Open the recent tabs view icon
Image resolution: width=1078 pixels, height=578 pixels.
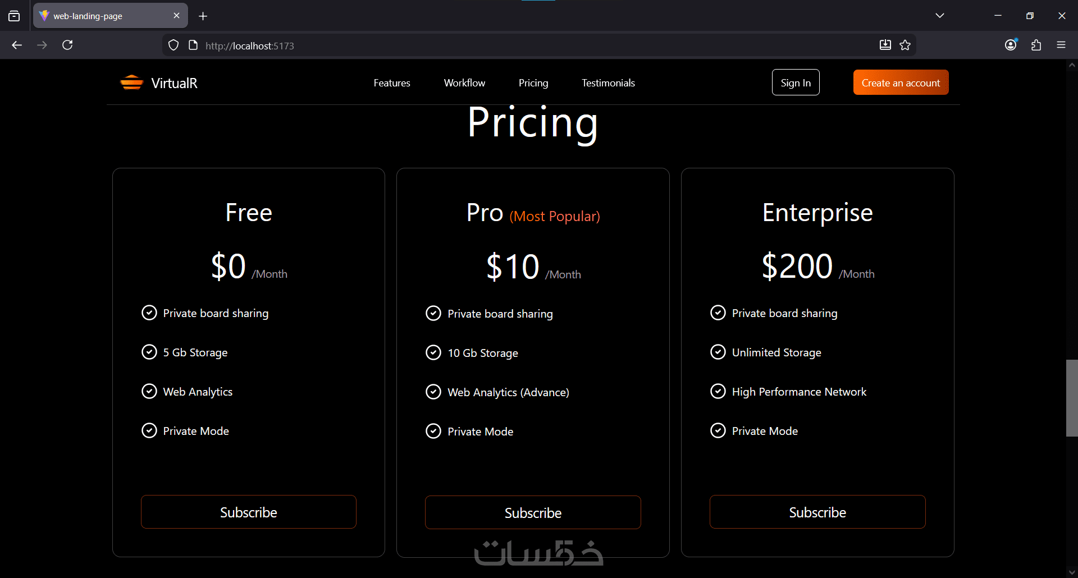point(14,16)
